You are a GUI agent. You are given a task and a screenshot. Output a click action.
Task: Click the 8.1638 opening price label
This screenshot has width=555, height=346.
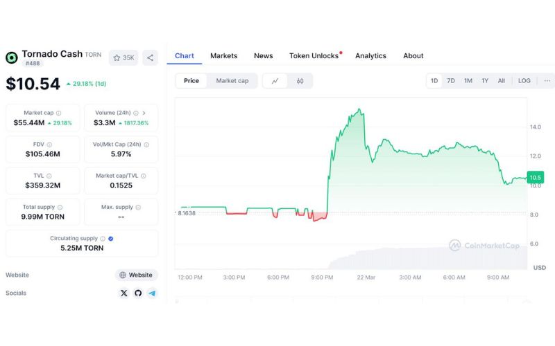pos(187,213)
